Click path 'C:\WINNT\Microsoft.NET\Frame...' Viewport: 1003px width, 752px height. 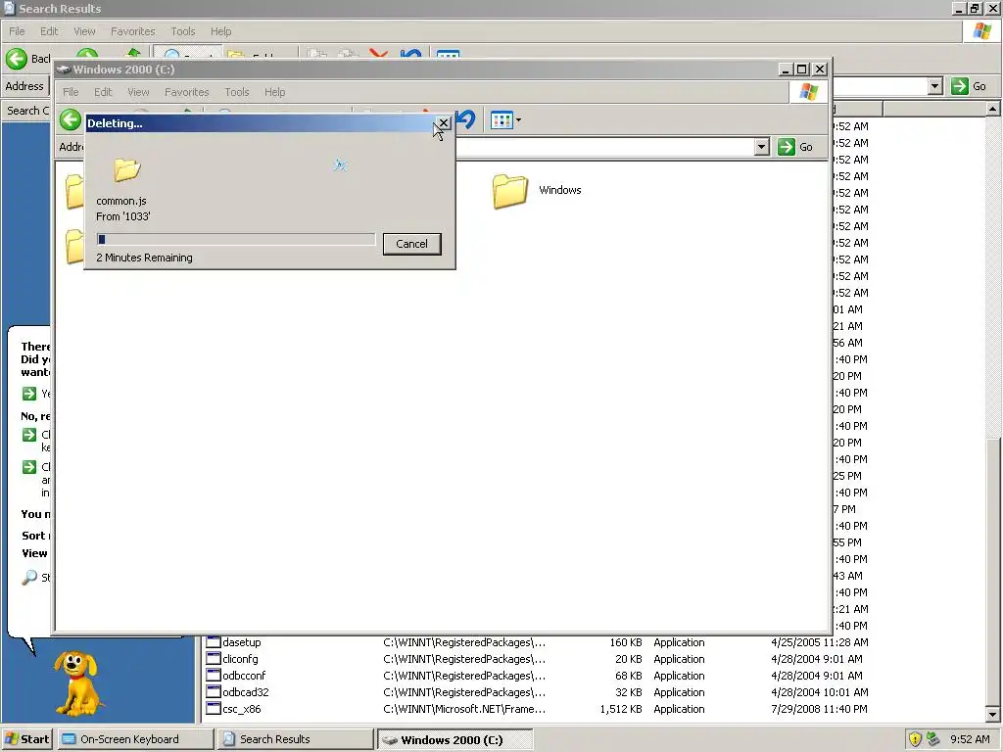[464, 709]
